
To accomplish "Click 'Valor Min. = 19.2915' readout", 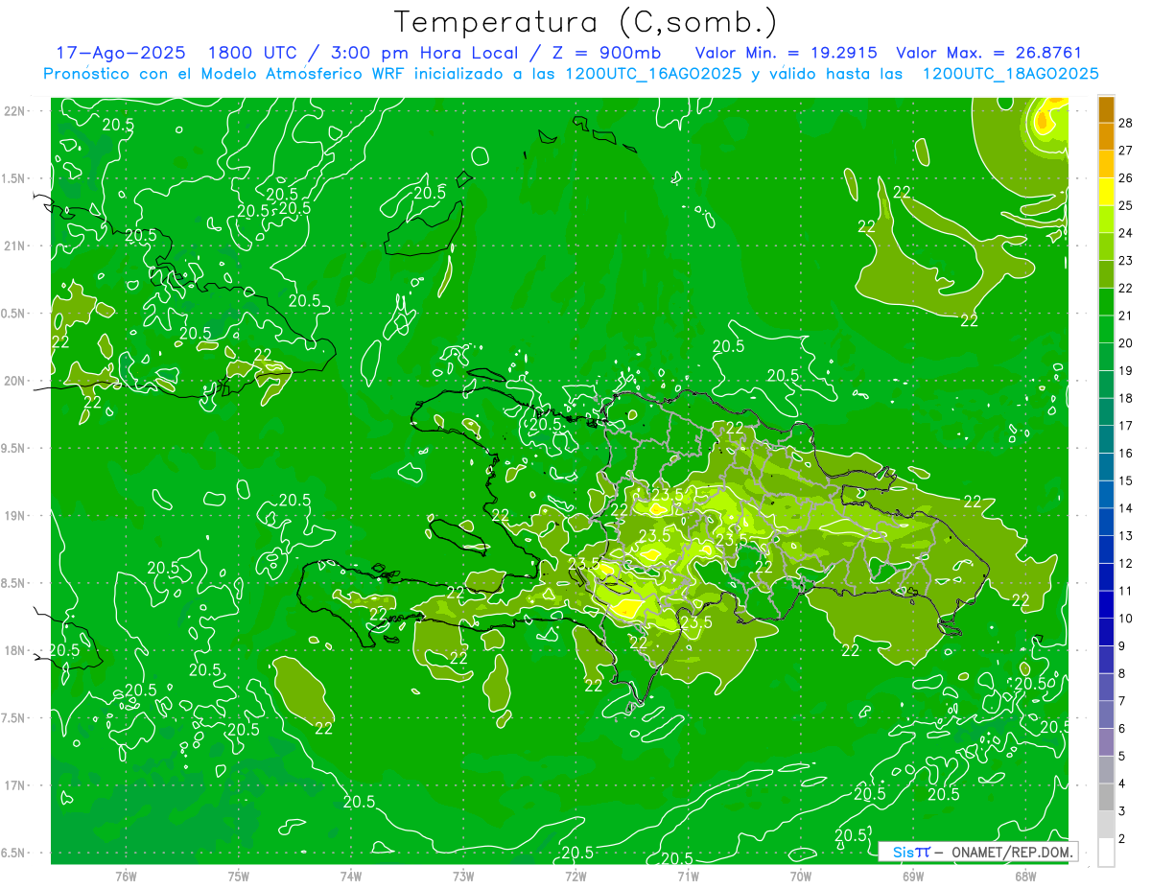I will pyautogui.click(x=787, y=53).
